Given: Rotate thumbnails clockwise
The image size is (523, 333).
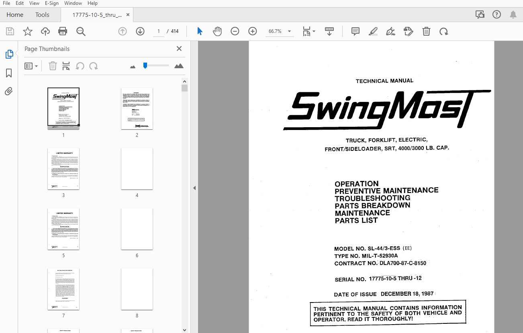Looking at the screenshot, I should click(94, 66).
